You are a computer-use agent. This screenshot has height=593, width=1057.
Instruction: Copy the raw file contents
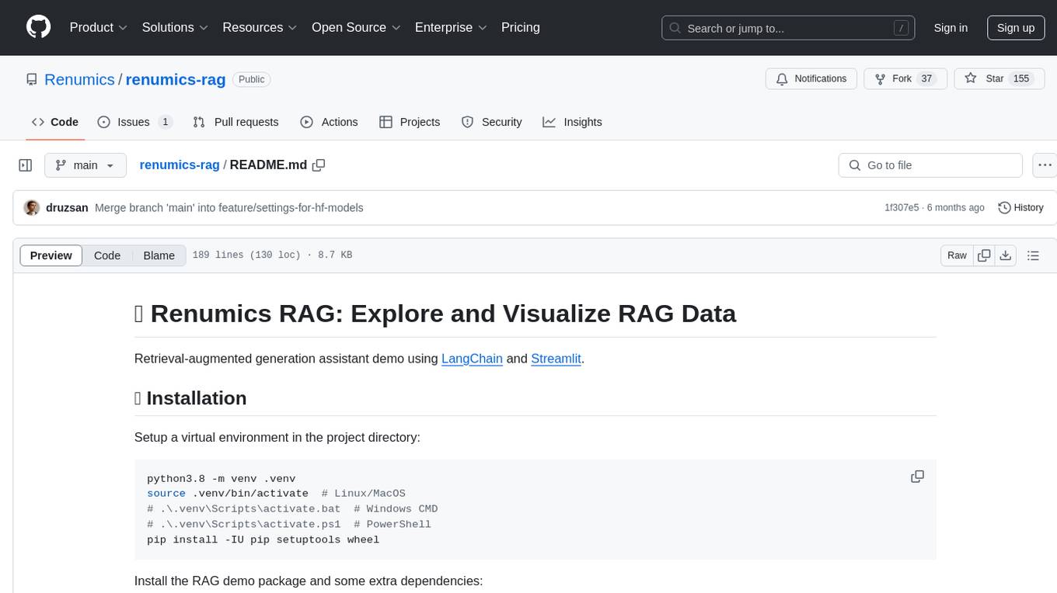[984, 255]
